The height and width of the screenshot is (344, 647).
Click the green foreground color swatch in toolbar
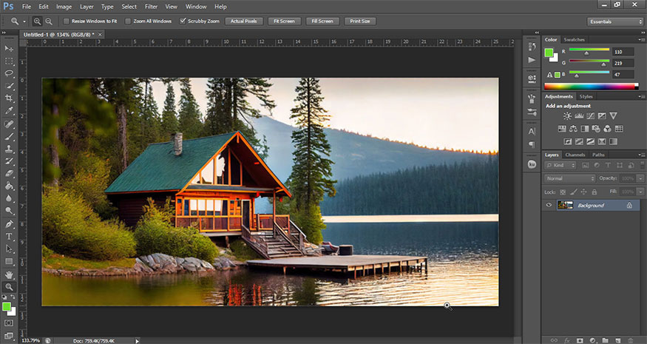7,306
